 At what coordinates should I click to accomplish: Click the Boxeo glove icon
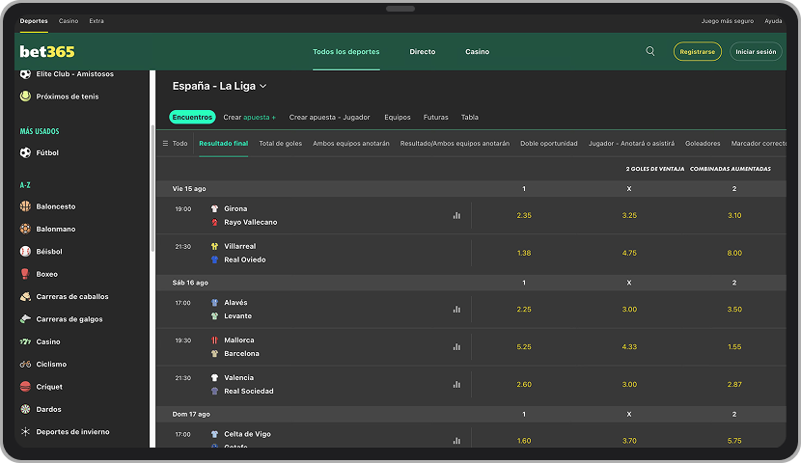(25, 274)
